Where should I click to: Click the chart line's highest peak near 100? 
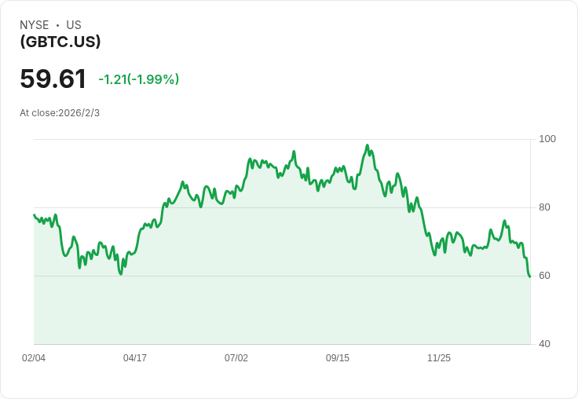tap(368, 145)
